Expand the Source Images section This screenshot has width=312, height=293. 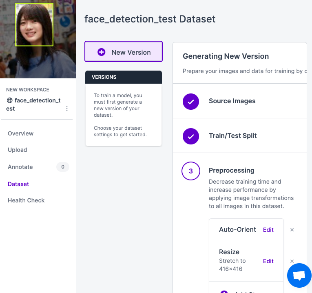pos(232,101)
